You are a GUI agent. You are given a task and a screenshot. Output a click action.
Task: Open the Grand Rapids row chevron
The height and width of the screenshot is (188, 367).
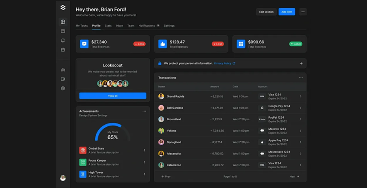click(x=301, y=96)
